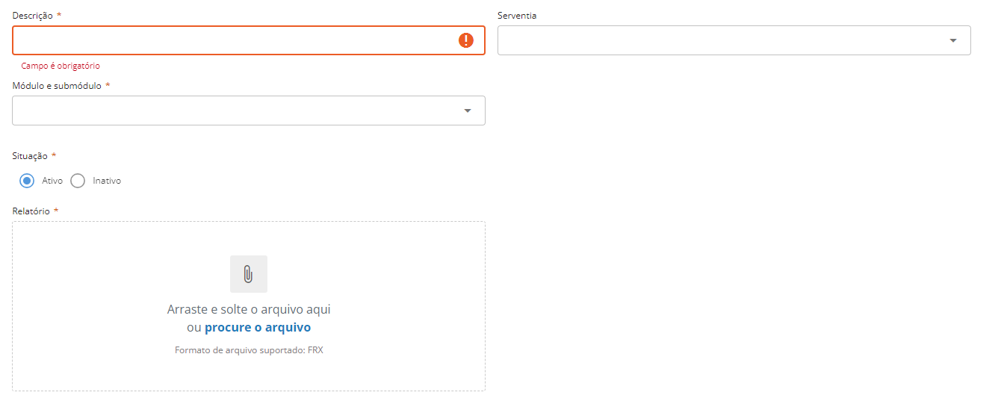Open the Serventia combo box field
This screenshot has width=1007, height=404.
coord(734,40)
